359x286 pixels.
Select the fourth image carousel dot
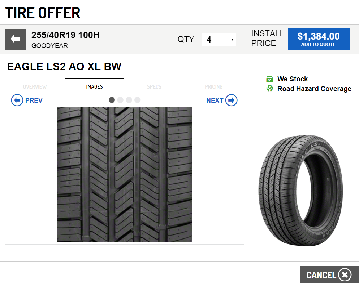[137, 100]
